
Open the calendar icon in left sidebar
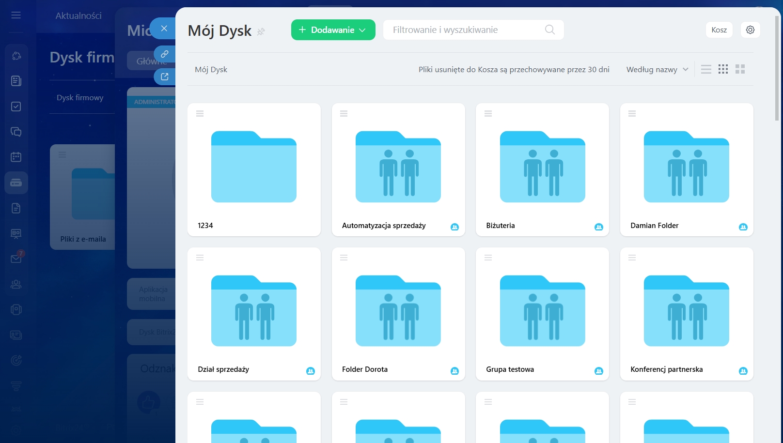coord(16,157)
